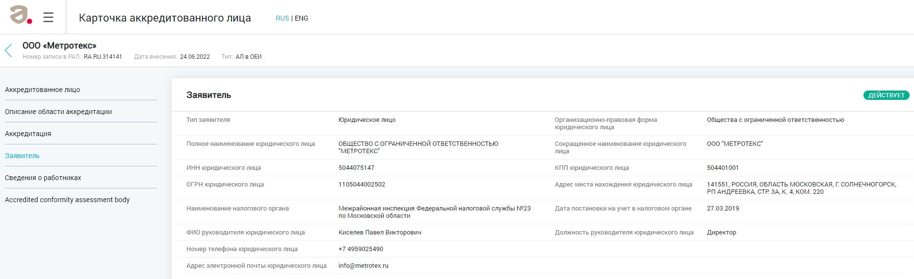Click the label ФИО руководителя юридического лица
Viewport: 914px width, 279px height.
(x=245, y=232)
